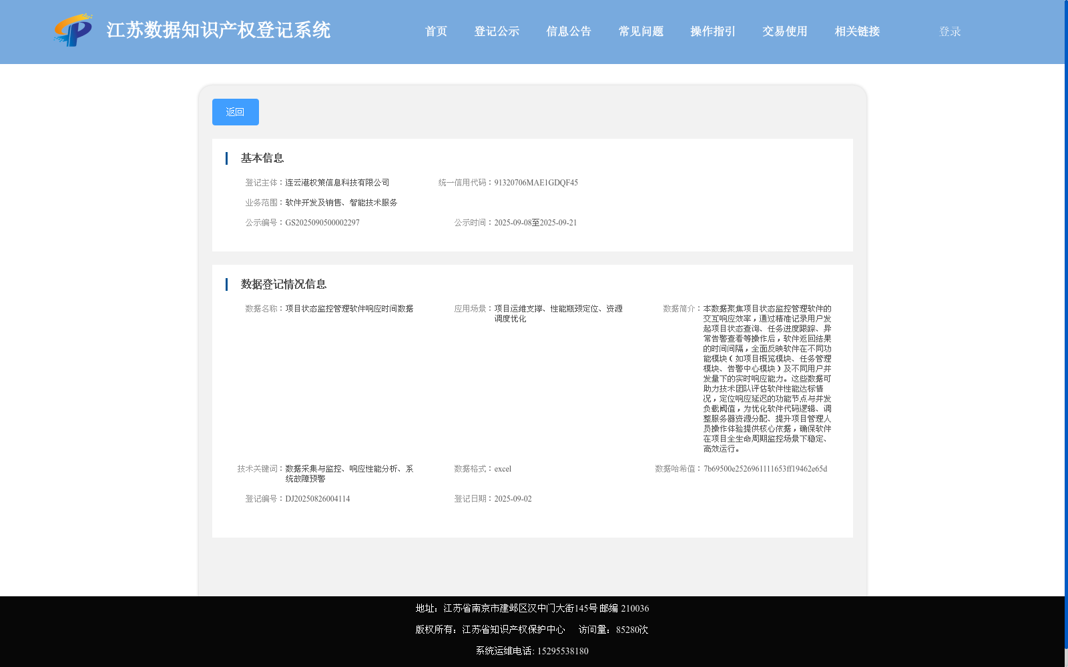Select credit code 91320706MAE1GDQF45
The image size is (1068, 667).
[x=536, y=183]
